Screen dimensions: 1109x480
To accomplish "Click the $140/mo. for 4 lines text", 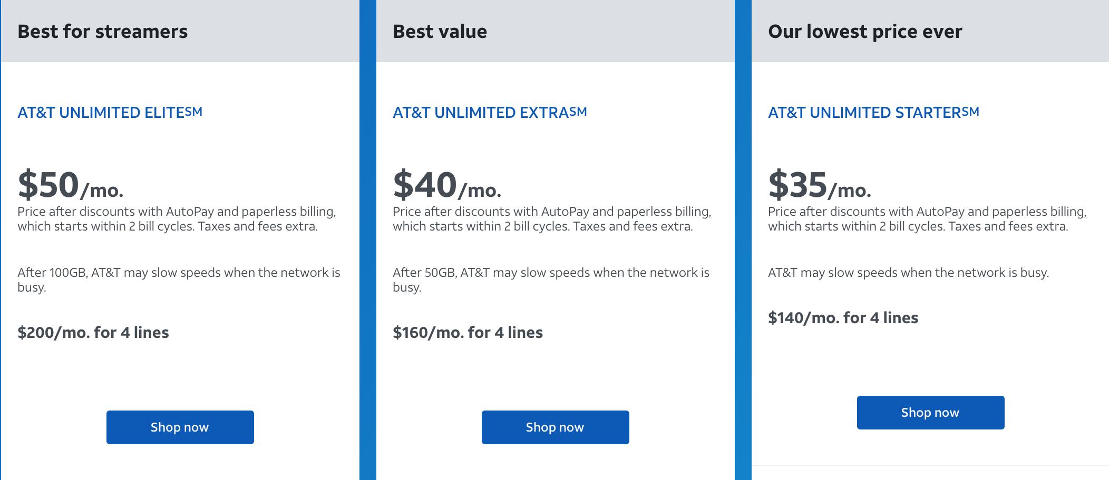I will coord(843,318).
